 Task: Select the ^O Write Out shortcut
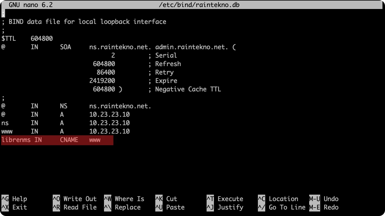(x=75, y=199)
